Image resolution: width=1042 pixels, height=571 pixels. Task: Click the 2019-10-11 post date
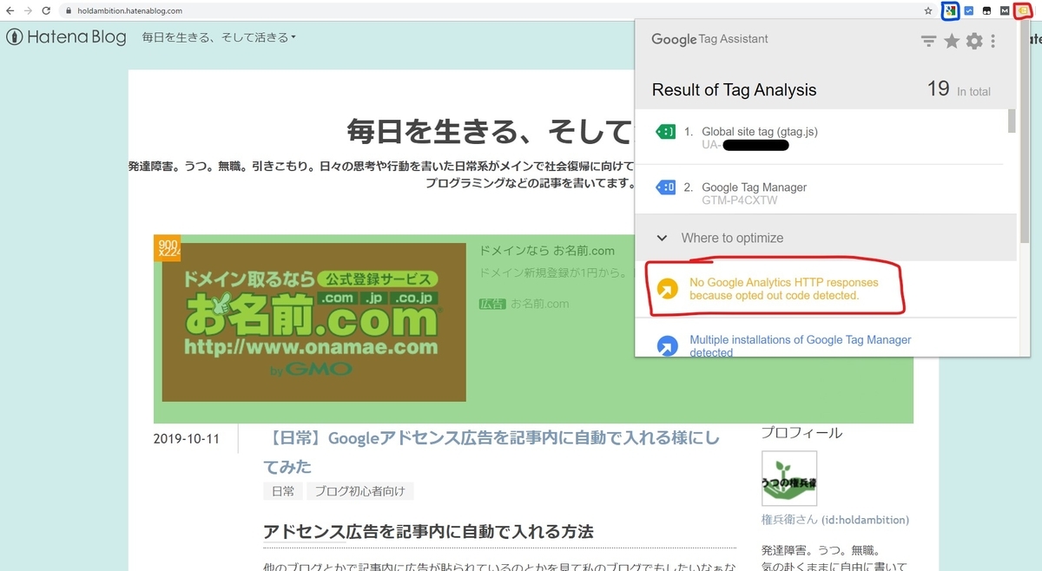point(187,439)
